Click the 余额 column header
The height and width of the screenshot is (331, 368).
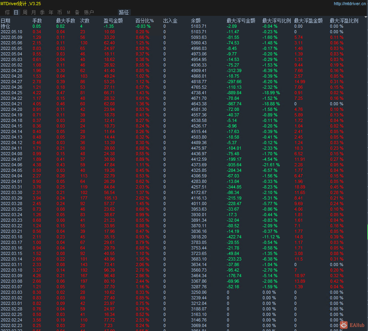tap(196, 21)
